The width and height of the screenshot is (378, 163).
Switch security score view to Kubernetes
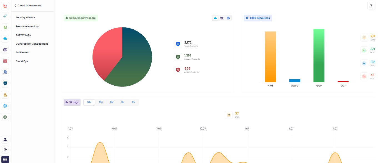[228, 18]
